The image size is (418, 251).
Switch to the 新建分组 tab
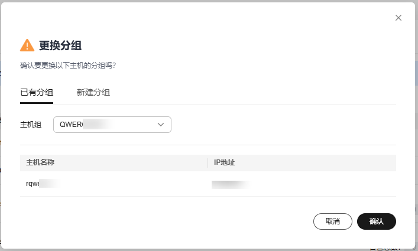click(x=93, y=92)
